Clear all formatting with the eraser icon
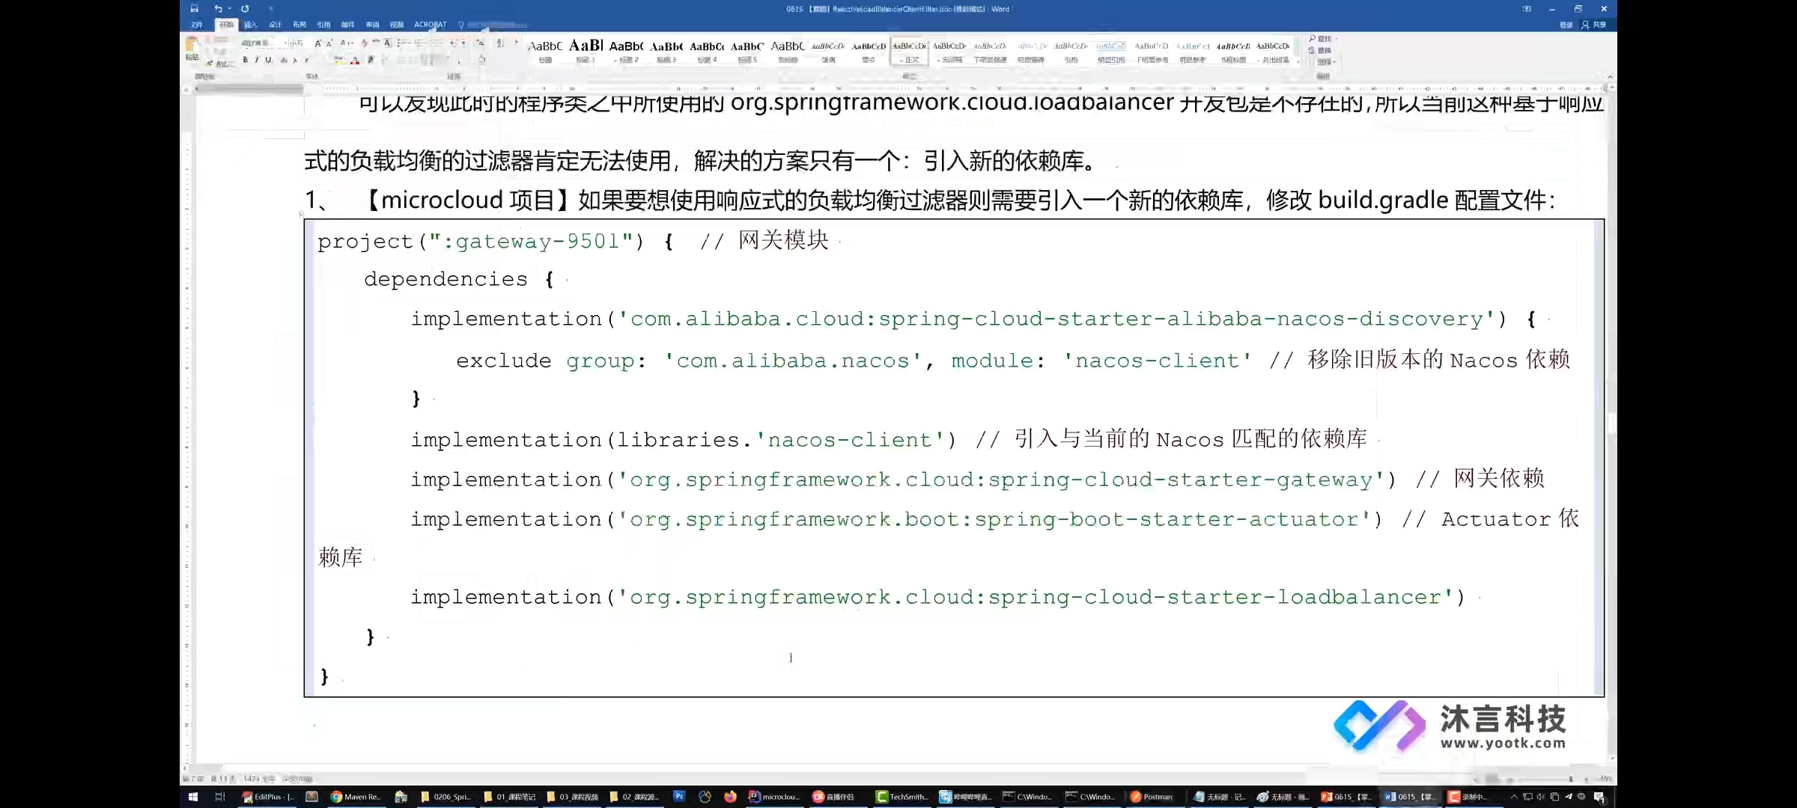Viewport: 1797px width, 808px height. pos(365,43)
